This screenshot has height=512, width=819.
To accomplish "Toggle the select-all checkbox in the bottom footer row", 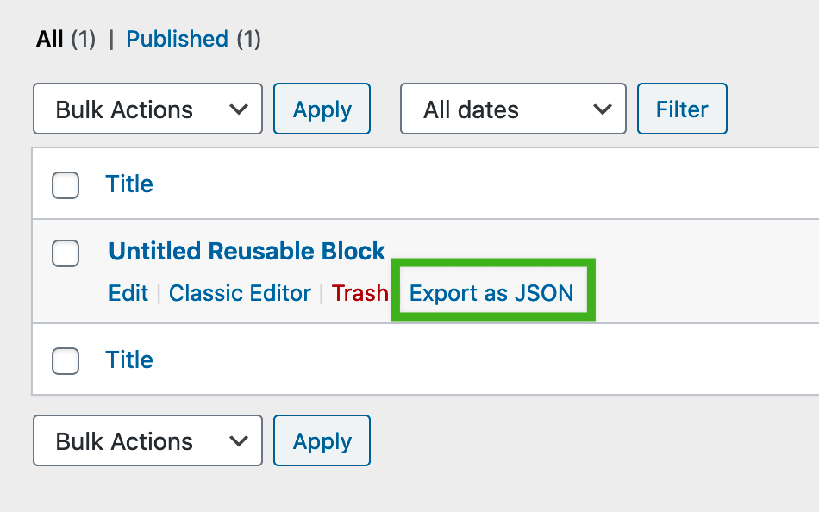I will [x=66, y=360].
